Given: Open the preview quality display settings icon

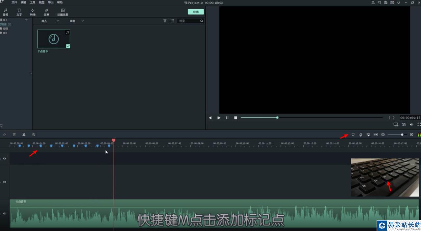Looking at the screenshot, I should click(x=396, y=125).
